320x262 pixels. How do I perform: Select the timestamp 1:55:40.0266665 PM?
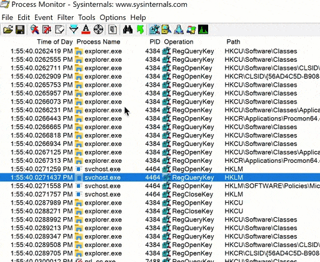tap(42, 127)
